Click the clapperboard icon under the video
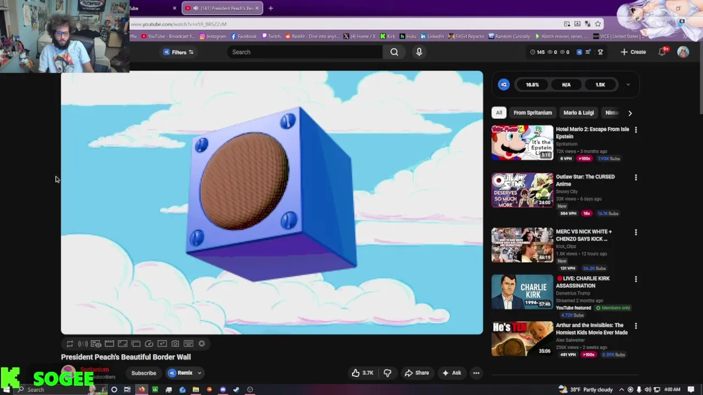Image resolution: width=703 pixels, height=395 pixels. coord(109,344)
